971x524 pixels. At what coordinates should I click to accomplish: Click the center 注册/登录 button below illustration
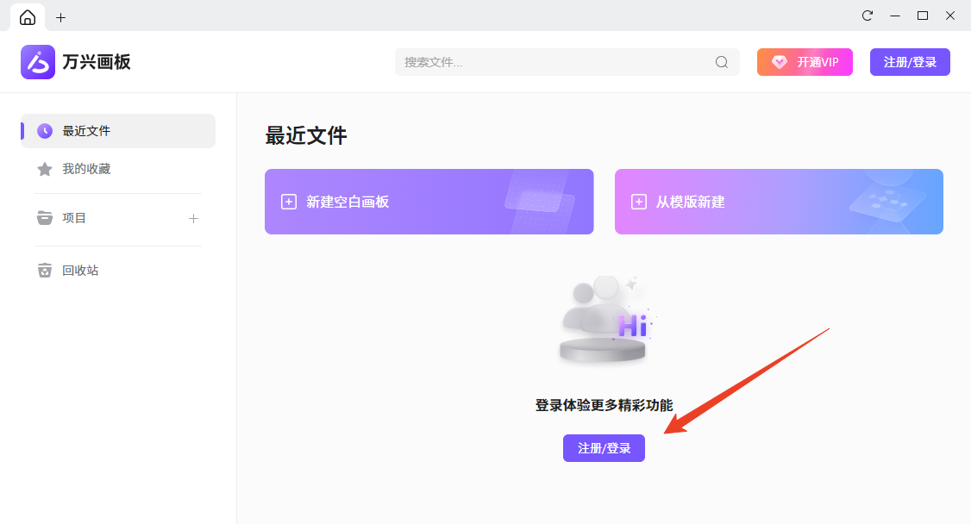604,448
